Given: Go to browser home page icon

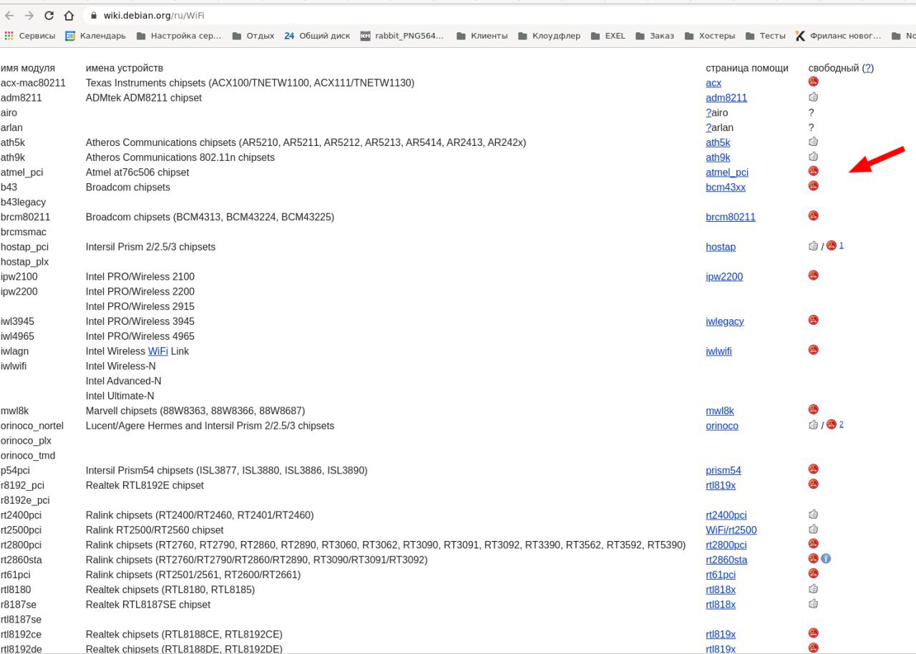Looking at the screenshot, I should point(69,15).
